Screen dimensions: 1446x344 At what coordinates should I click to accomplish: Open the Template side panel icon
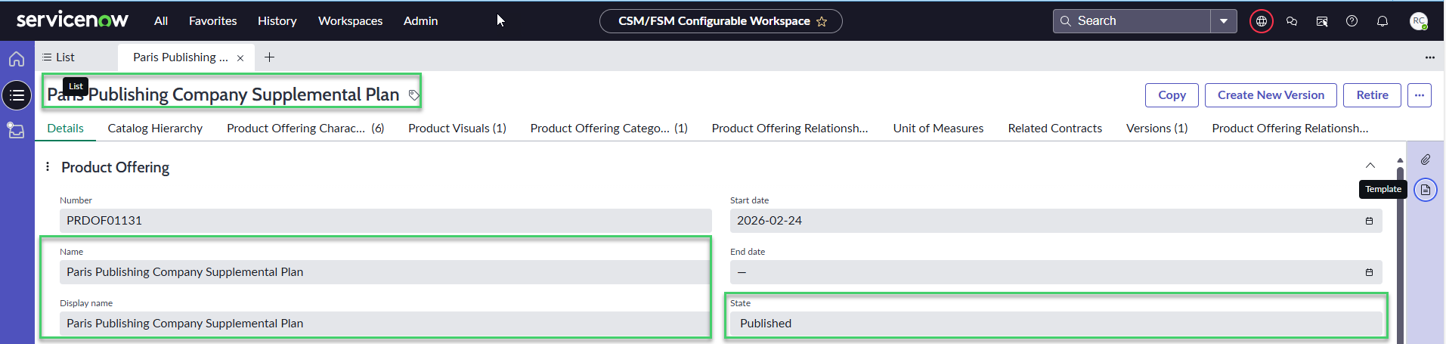(1425, 190)
